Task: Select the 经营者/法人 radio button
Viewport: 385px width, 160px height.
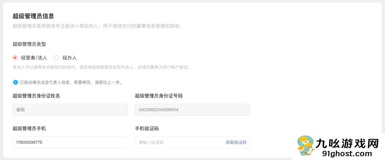Action: tap(15, 57)
